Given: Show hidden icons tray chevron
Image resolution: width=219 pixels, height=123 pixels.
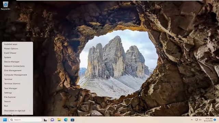Looking at the screenshot, I should pos(192,120).
